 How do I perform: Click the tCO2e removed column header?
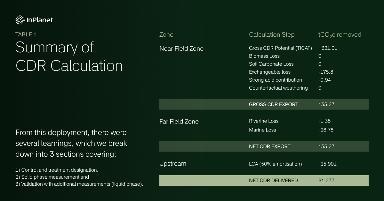pos(340,35)
